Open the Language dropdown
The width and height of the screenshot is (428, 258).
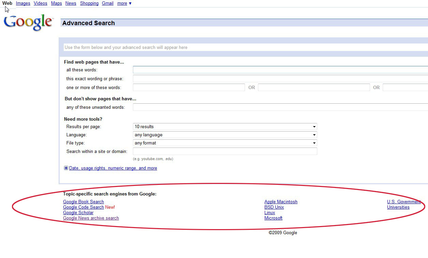coord(225,135)
